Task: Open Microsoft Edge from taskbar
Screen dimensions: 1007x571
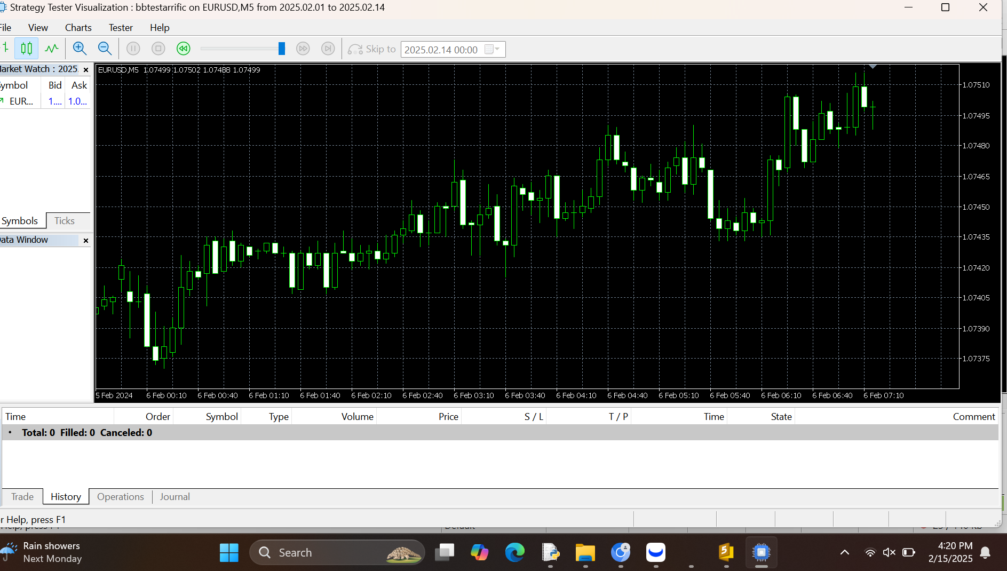Action: pyautogui.click(x=514, y=553)
